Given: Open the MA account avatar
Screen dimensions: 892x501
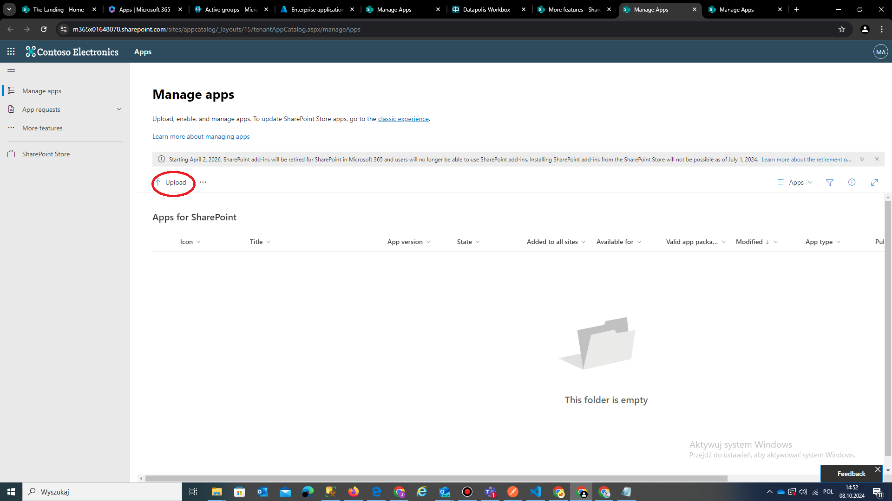Looking at the screenshot, I should [880, 52].
